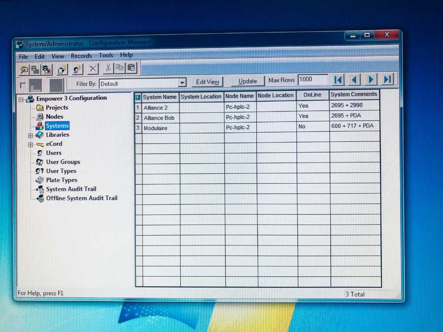443x332 pixels.
Task: Click the Empower 3 Configuration root icon
Action: pos(30,99)
